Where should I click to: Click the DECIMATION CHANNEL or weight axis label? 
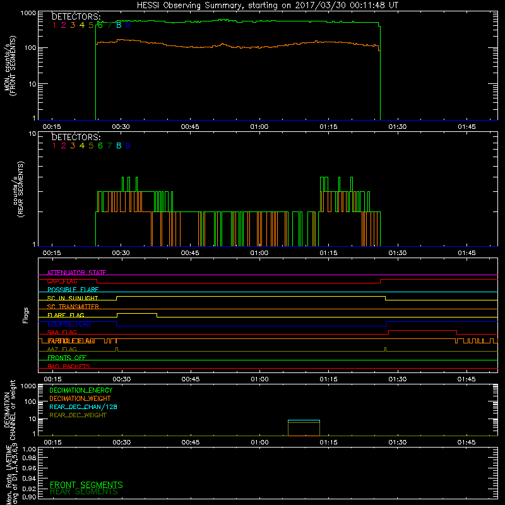(9, 410)
